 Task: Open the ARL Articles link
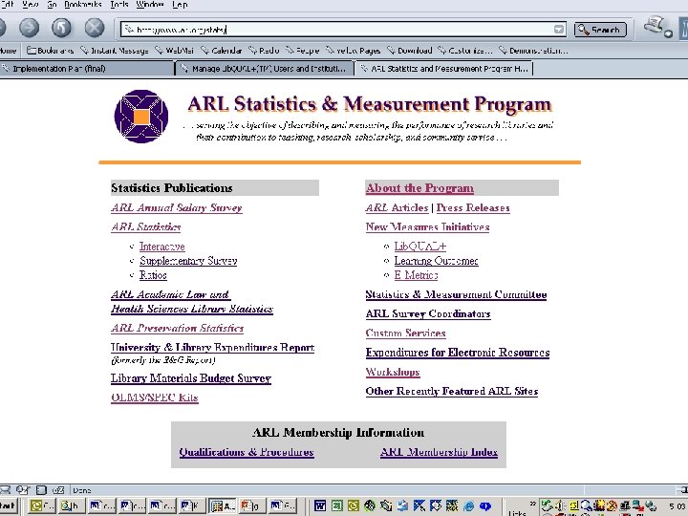[x=397, y=208]
